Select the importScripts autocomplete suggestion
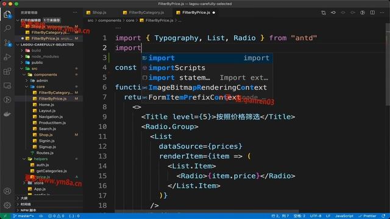The height and width of the screenshot is (219, 390). 207,68
